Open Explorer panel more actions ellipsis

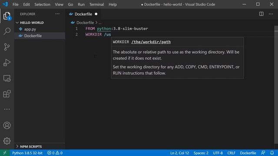57,14
